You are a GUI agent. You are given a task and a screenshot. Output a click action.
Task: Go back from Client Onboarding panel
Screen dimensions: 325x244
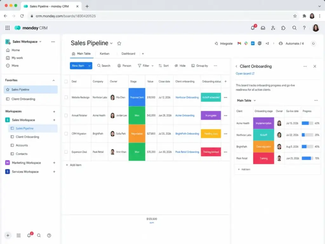(x=236, y=66)
